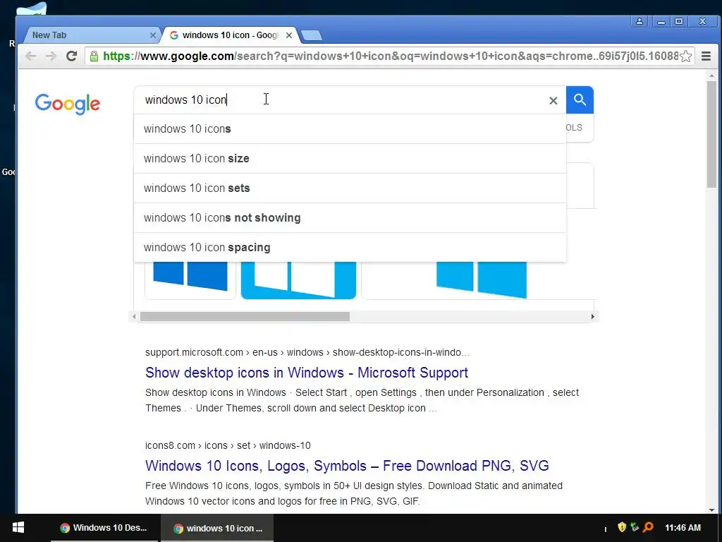Open 'Show desktop icons in Windows - Microsoft Support'
The height and width of the screenshot is (542, 722).
point(307,373)
